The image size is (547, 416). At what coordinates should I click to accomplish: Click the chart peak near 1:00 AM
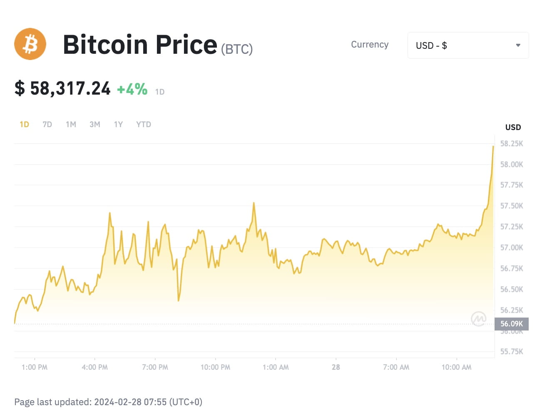click(x=254, y=203)
